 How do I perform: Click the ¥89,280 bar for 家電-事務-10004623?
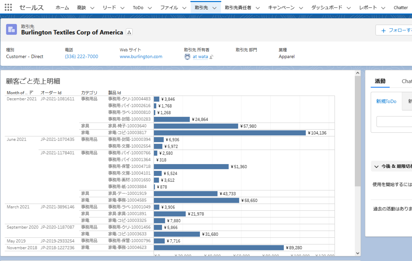tap(219, 248)
